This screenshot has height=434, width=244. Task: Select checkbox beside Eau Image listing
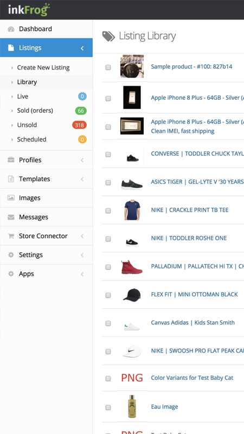108,407
